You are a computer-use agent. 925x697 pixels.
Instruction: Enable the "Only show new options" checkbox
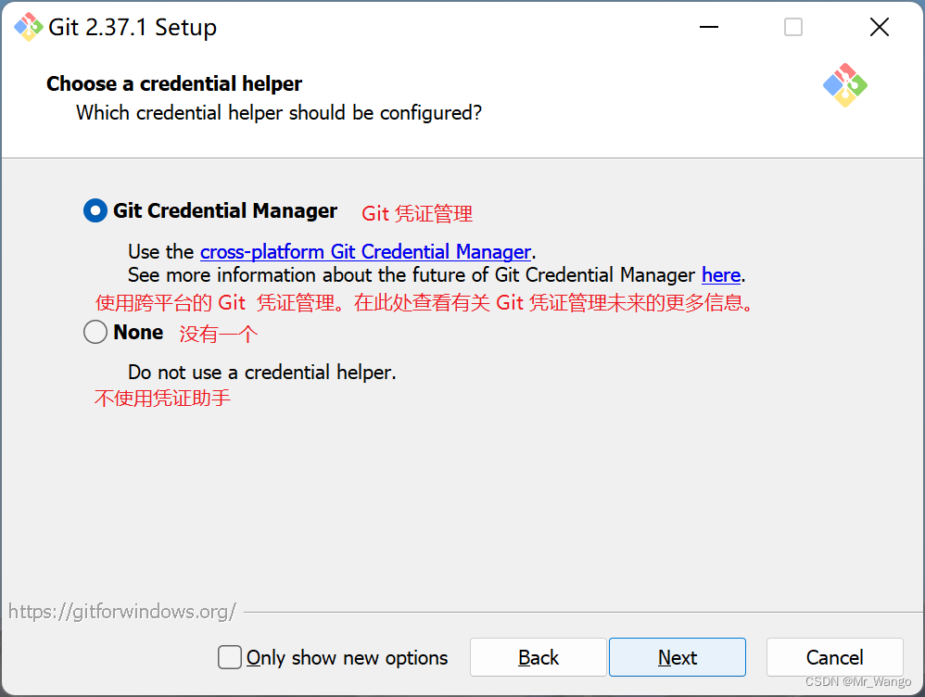tap(229, 657)
